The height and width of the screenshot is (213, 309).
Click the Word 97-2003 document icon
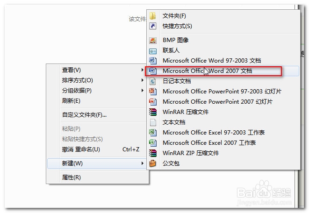(x=153, y=61)
